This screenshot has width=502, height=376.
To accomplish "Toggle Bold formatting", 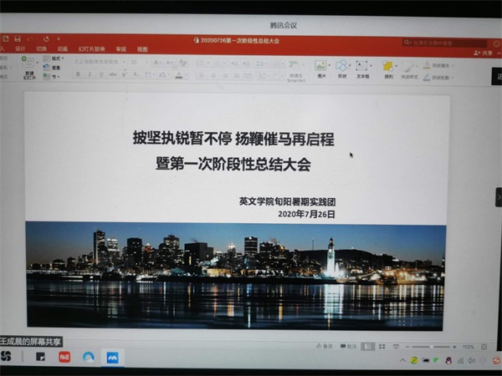I will tap(78, 74).
